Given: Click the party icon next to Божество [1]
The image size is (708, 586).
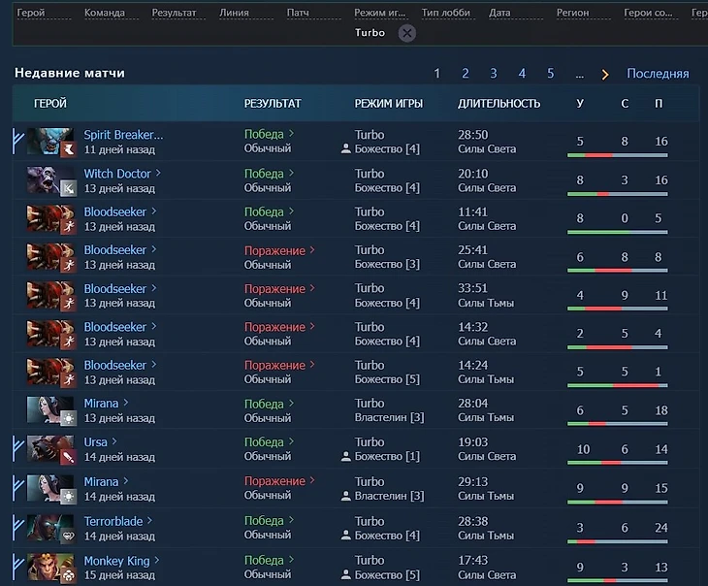Looking at the screenshot, I should [345, 457].
